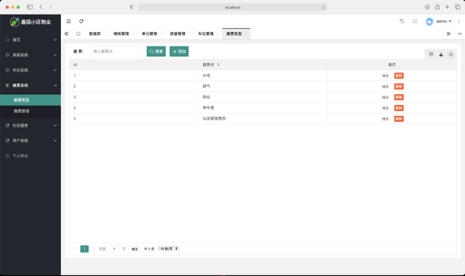Screen dimensions: 465x276
Task: Select 缴费管理 in the sidebar
Action: (x=30, y=112)
